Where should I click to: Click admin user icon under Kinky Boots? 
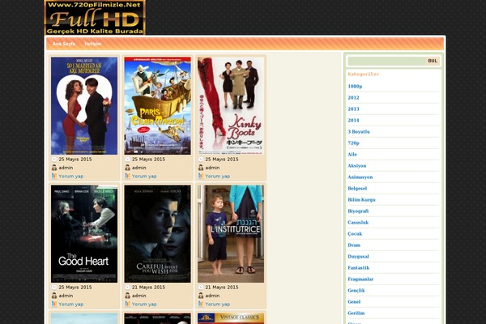201,168
